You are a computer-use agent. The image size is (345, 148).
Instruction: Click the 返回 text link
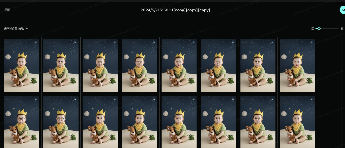7,10
